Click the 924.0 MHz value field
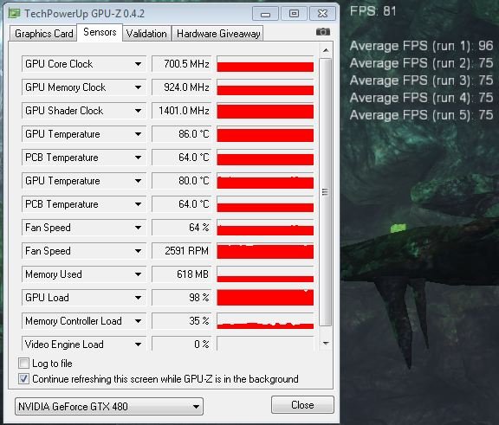The height and width of the screenshot is (425, 499). (x=182, y=87)
